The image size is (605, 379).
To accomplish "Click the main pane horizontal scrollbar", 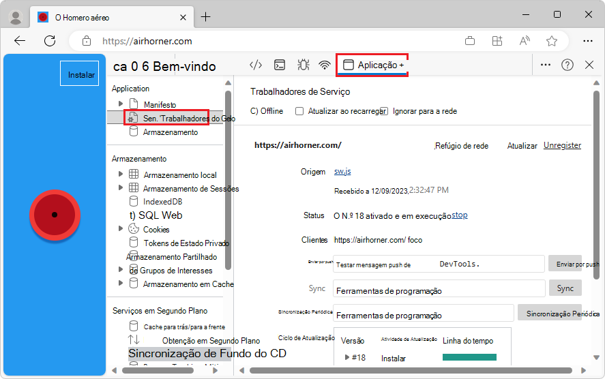I will [x=411, y=371].
